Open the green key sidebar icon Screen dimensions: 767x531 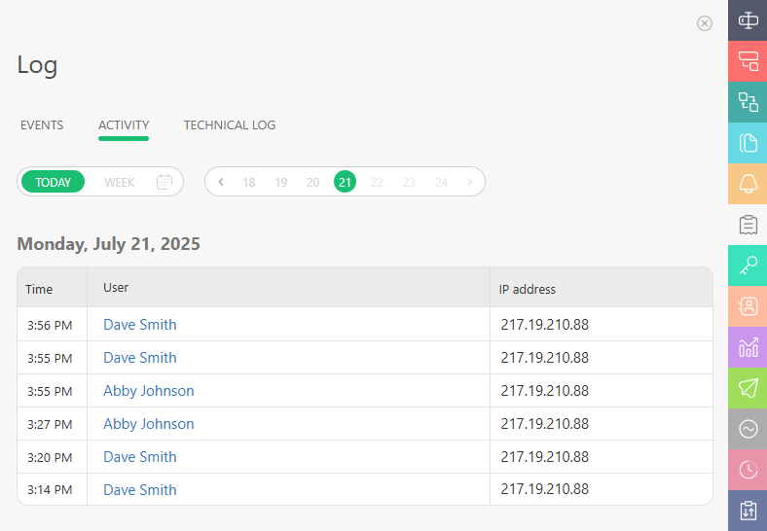tap(748, 265)
